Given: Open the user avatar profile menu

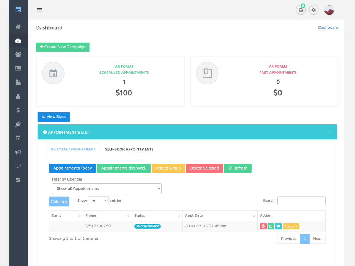Looking at the screenshot, I should 329,10.
